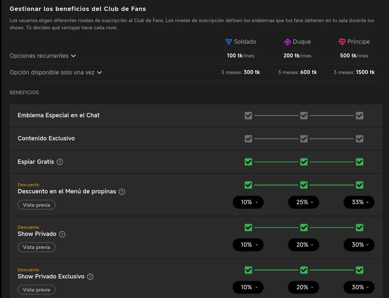
Task: Toggle tip menu discount checkbox for Príncipe
Action: point(360,185)
